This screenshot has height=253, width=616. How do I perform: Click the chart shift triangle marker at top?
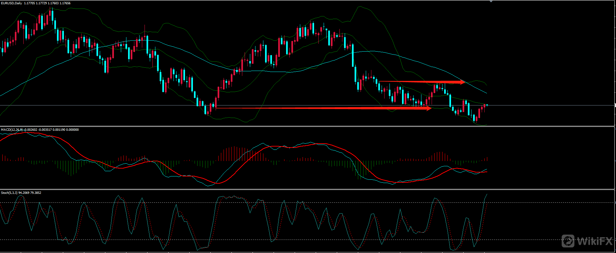pos(491,2)
